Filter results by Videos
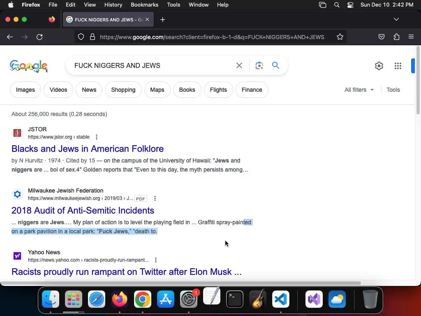 click(58, 90)
